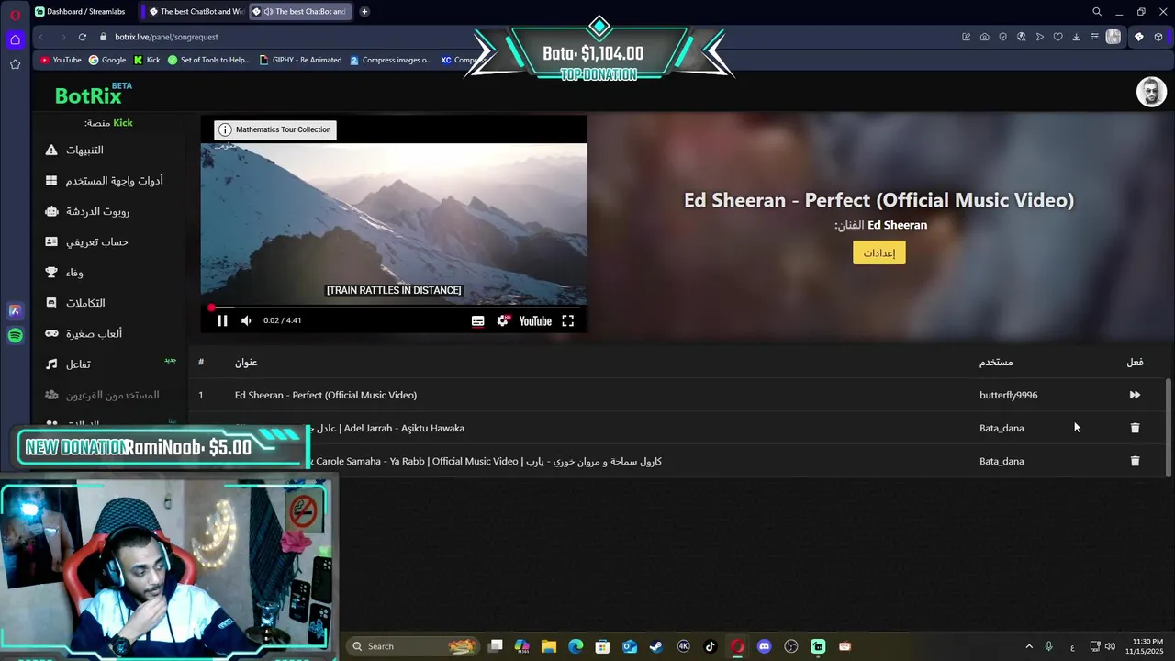This screenshot has width=1175, height=661.
Task: Take a snapshot with the camera toolbar icon
Action: [984, 37]
